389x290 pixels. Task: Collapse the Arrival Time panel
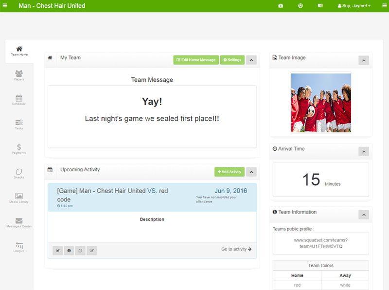click(364, 151)
